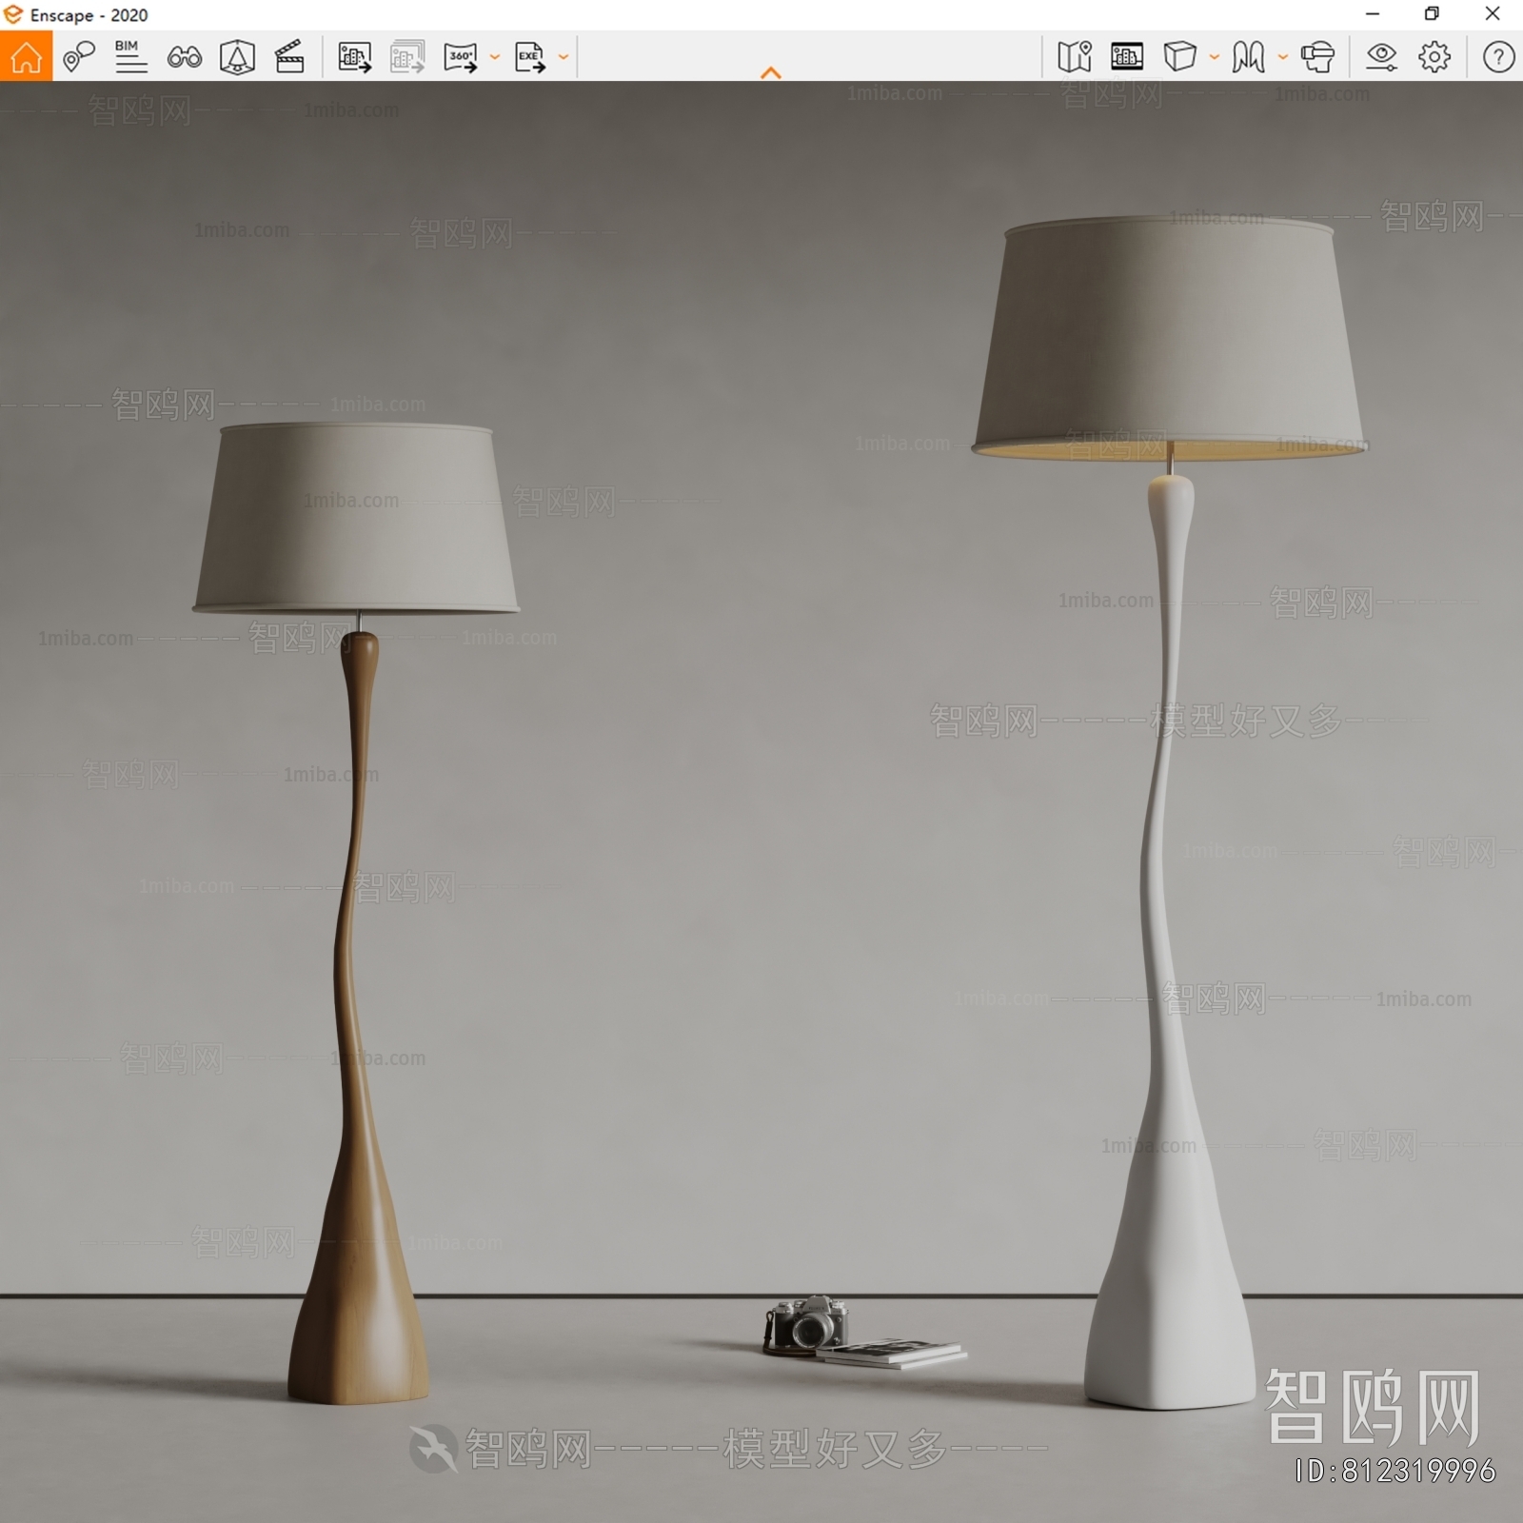Screen dimensions: 1523x1523
Task: Open the asset library tree icon
Action: click(x=237, y=57)
